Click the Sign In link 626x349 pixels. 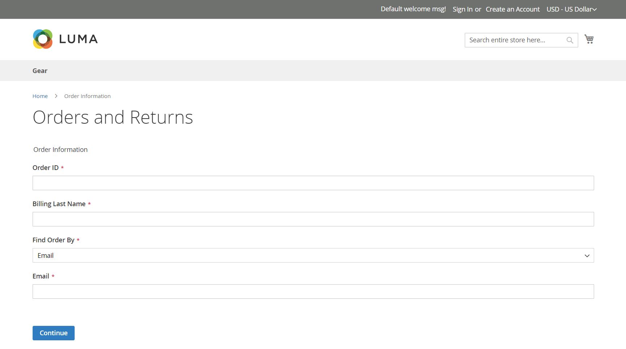point(463,9)
